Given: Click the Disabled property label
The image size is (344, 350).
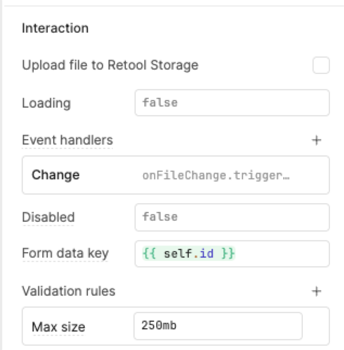Looking at the screenshot, I should click(x=48, y=217).
